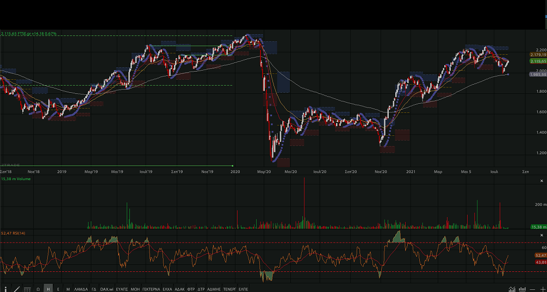Zoom out with the minus icon
Screen dimensions: 547x292
pos(533,289)
